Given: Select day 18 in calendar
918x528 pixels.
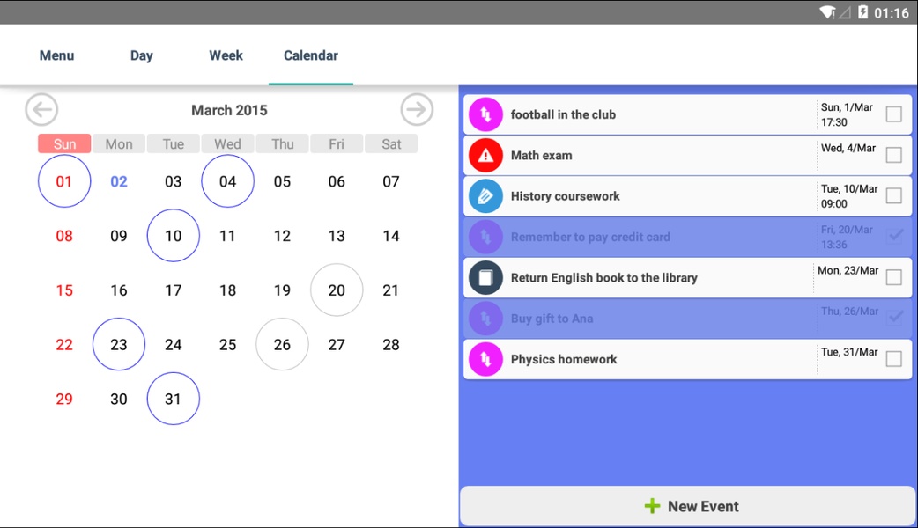Looking at the screenshot, I should (228, 290).
